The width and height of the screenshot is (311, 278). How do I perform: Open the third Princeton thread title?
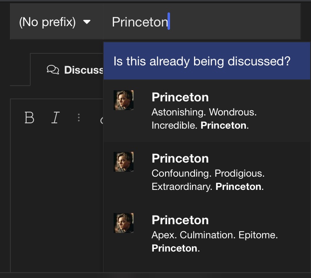180,220
